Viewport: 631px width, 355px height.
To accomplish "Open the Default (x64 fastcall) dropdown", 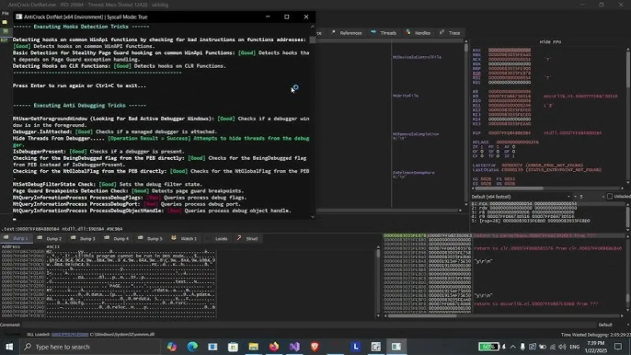I will (521, 196).
